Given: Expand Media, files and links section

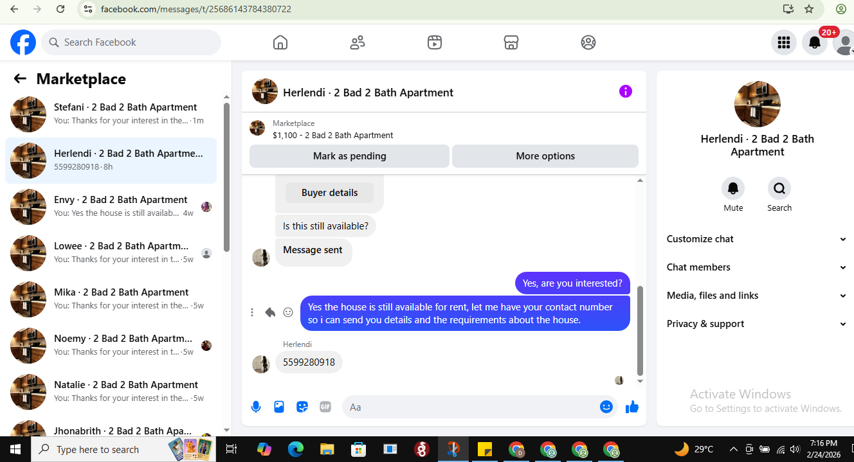Looking at the screenshot, I should [756, 296].
